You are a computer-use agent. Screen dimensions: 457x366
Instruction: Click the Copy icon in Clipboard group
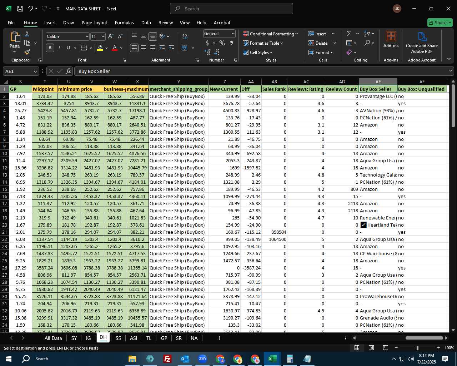point(27,43)
